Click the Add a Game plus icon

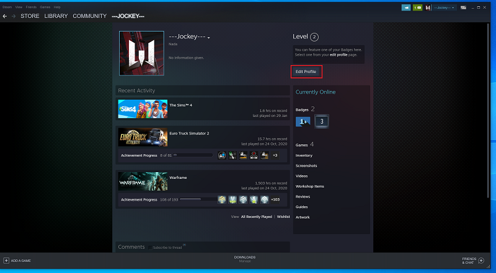pyautogui.click(x=6, y=261)
